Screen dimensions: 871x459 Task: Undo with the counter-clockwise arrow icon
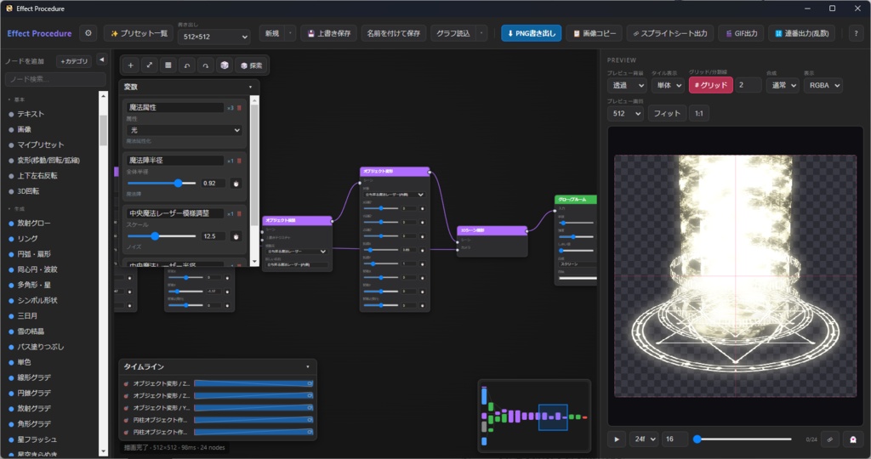tap(186, 65)
